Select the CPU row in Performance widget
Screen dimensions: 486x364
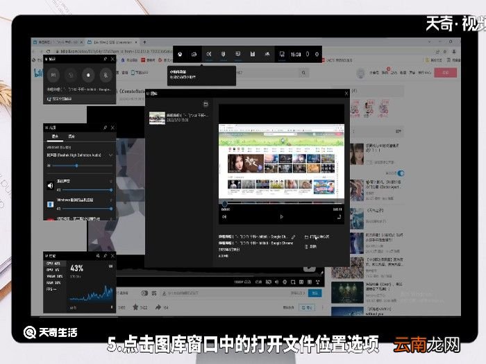coord(53,263)
